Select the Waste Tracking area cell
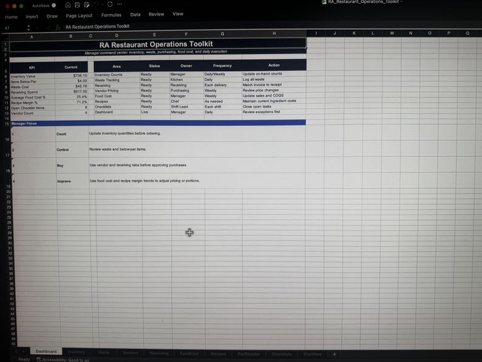Viewport: 482px width, 362px height. coord(117,80)
